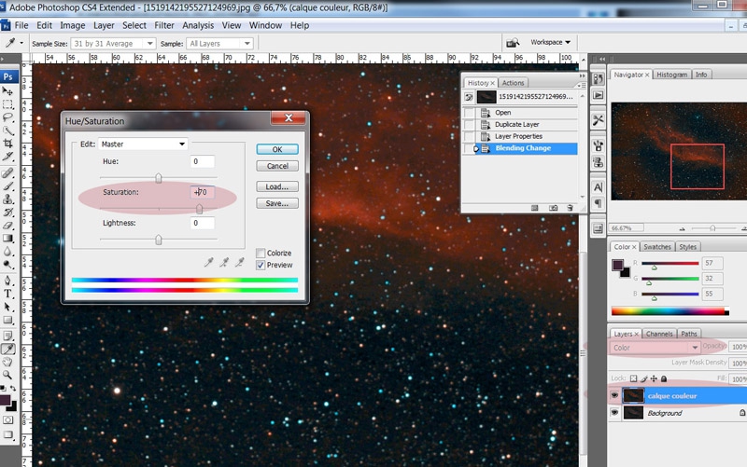This screenshot has height=467, width=747.
Task: Open the eyedropper tool preset picker arrow
Action: (x=21, y=43)
